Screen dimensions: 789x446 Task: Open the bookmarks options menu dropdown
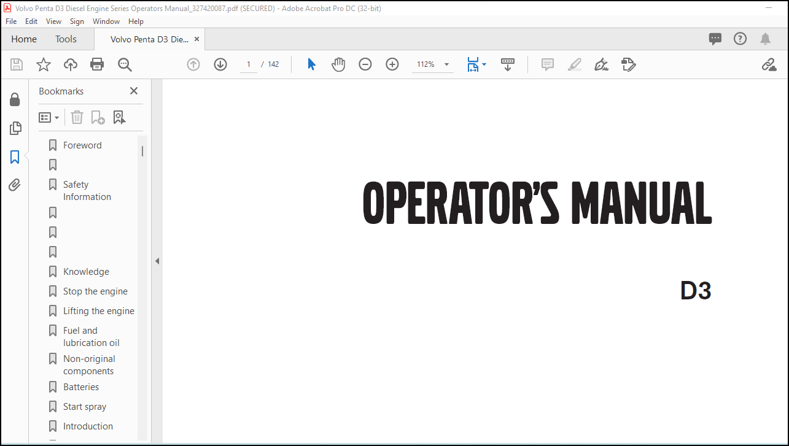[x=49, y=117]
